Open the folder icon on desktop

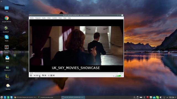(7, 9)
